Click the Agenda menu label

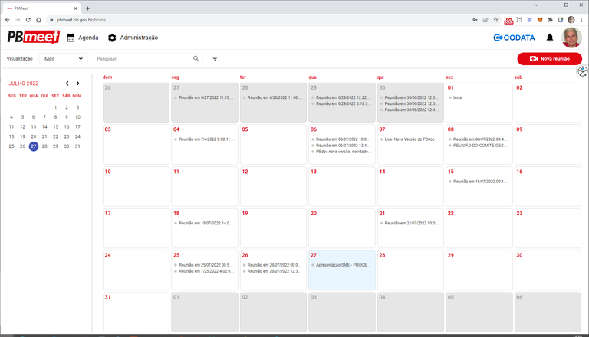click(x=88, y=38)
